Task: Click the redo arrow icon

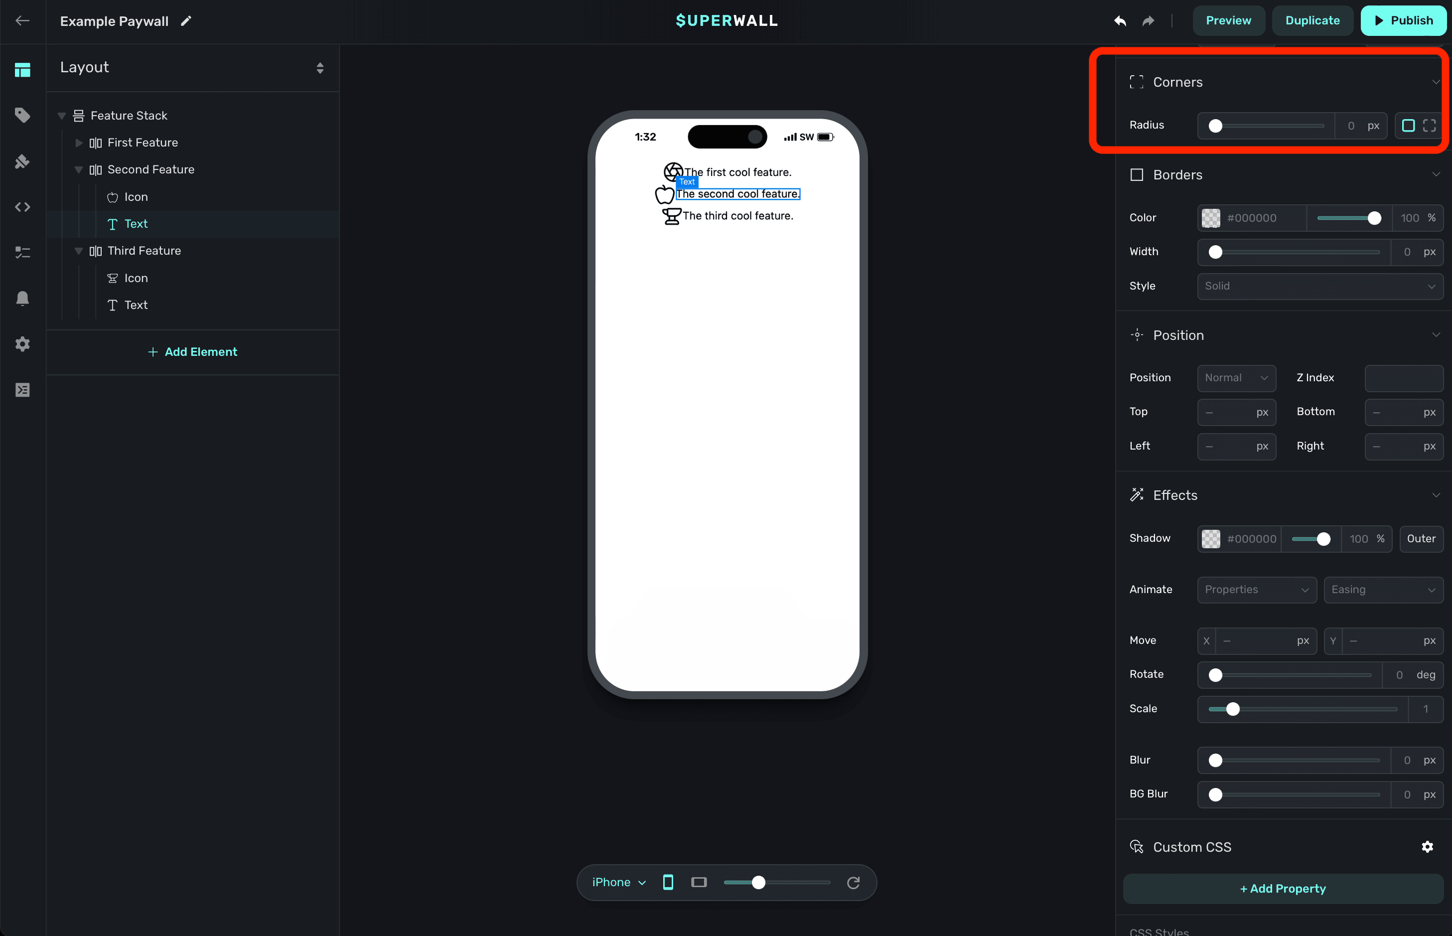Action: pyautogui.click(x=1148, y=20)
